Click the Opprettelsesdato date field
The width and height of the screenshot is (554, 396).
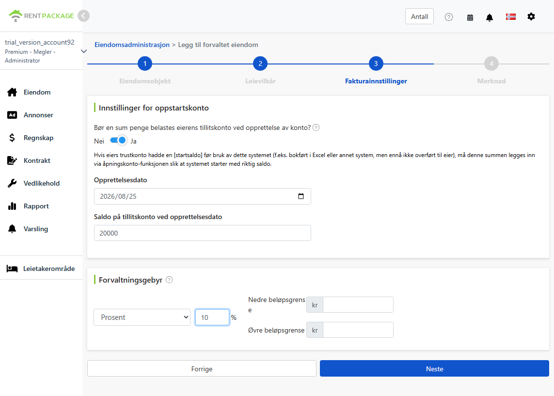click(203, 196)
